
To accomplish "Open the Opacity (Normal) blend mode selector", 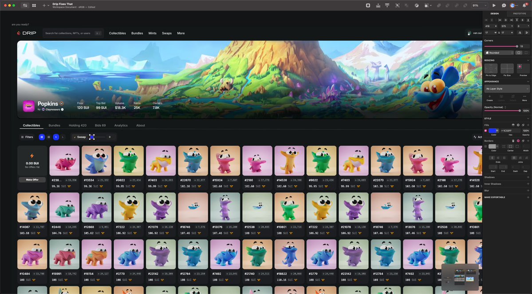I will tap(495, 107).
